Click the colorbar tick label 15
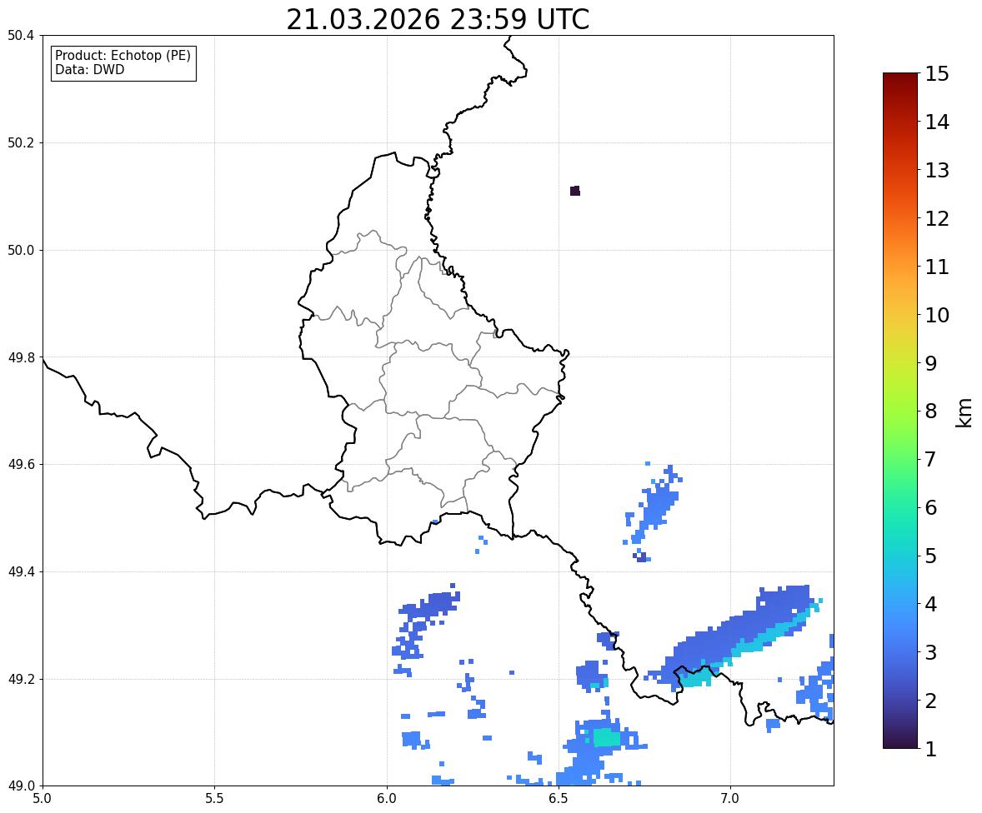Viewport: 982px width, 813px height. pos(937,74)
